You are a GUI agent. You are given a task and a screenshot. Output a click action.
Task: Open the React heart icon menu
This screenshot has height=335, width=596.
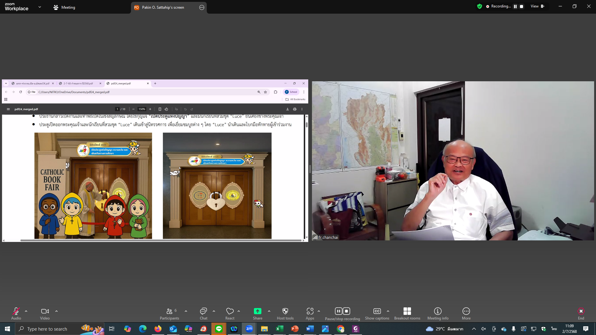pyautogui.click(x=230, y=311)
